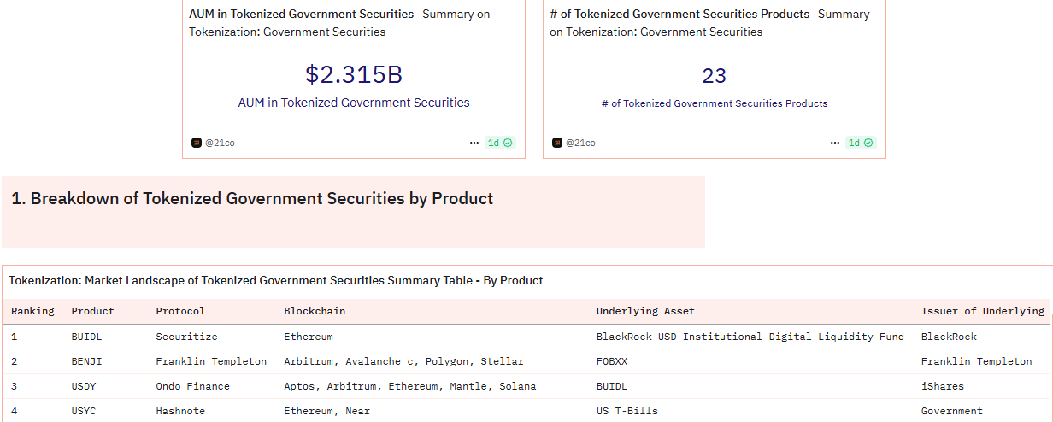The height and width of the screenshot is (422, 1053).
Task: Click the 21co avatar icon on AUM card
Action: point(196,143)
